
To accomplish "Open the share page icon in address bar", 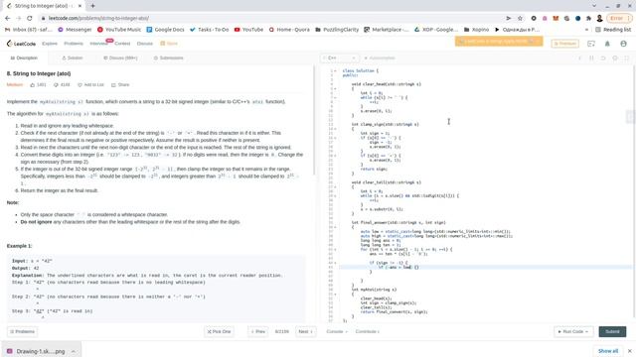I will coord(508,18).
